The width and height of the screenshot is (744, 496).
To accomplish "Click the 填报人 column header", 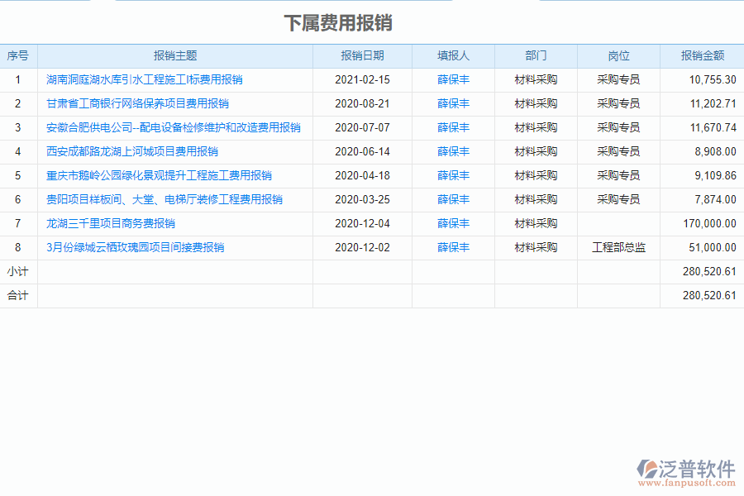I will click(452, 55).
